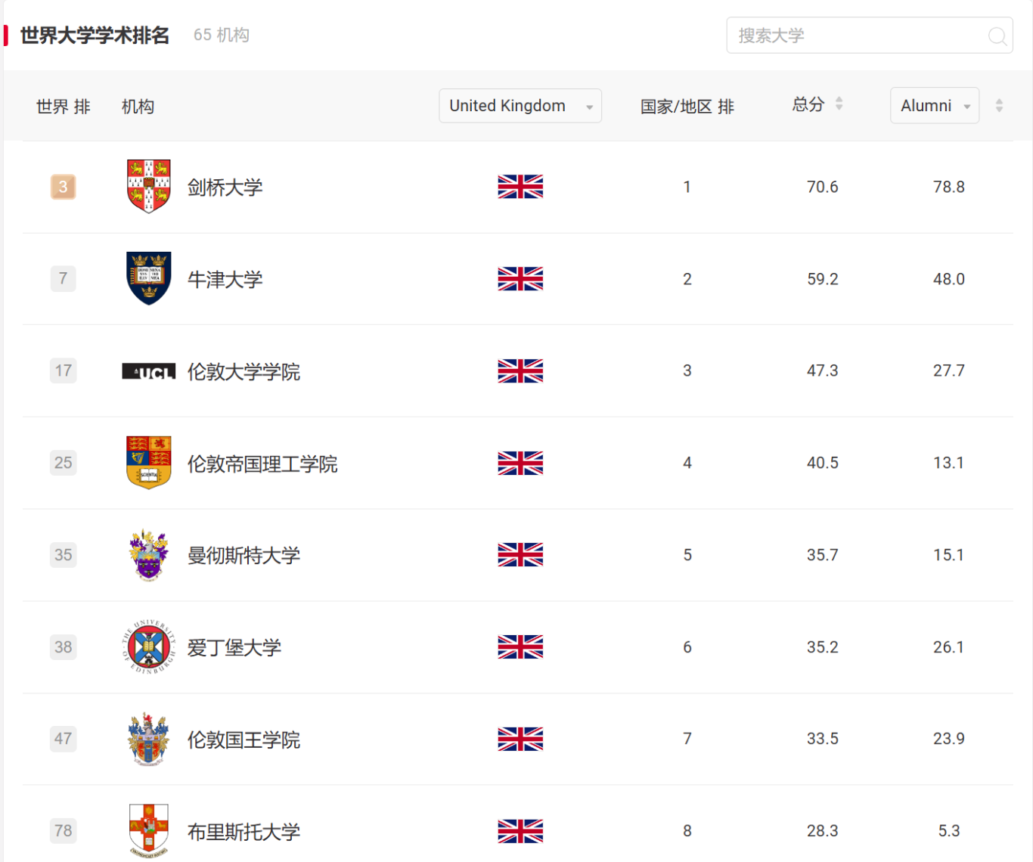This screenshot has width=1033, height=862.
Task: Click the Cambridge University crest logo
Action: (x=149, y=187)
